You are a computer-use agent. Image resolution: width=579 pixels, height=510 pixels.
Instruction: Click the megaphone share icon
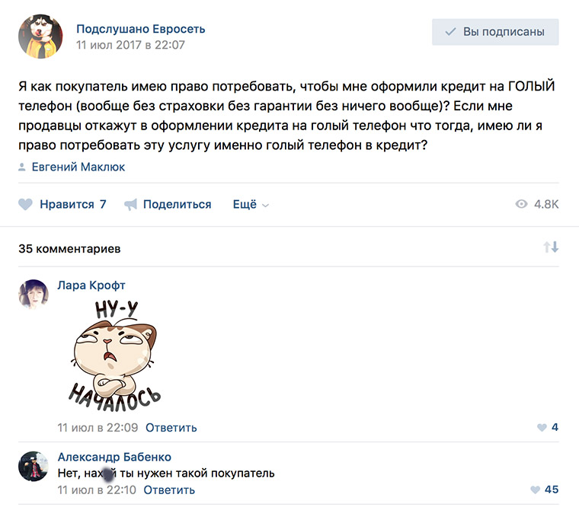click(x=131, y=204)
